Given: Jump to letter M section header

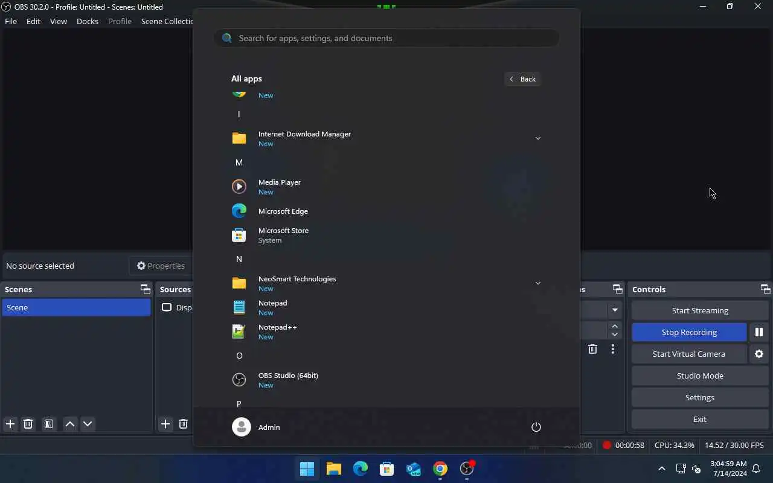Looking at the screenshot, I should [239, 162].
